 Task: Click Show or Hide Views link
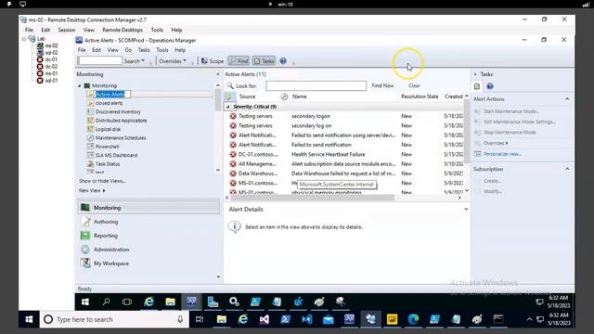tap(102, 181)
